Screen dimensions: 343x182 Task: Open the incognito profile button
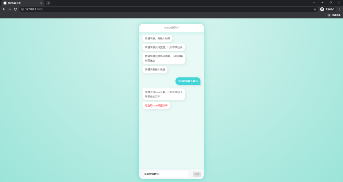click(x=328, y=9)
